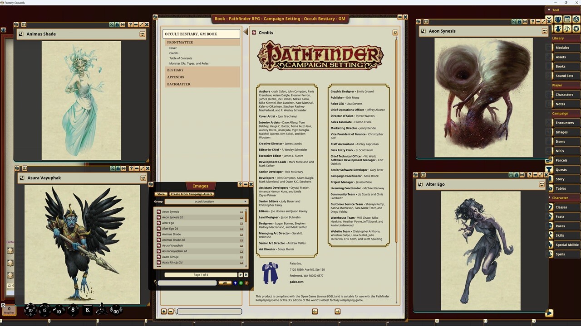Open the settings gear in the Tool panel
This screenshot has height=326, width=581.
pyautogui.click(x=576, y=29)
